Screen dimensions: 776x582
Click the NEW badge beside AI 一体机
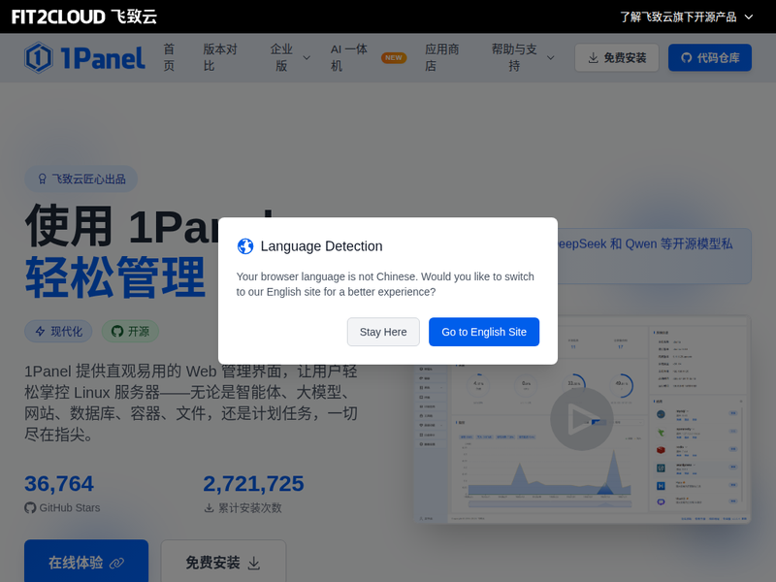pyautogui.click(x=394, y=58)
